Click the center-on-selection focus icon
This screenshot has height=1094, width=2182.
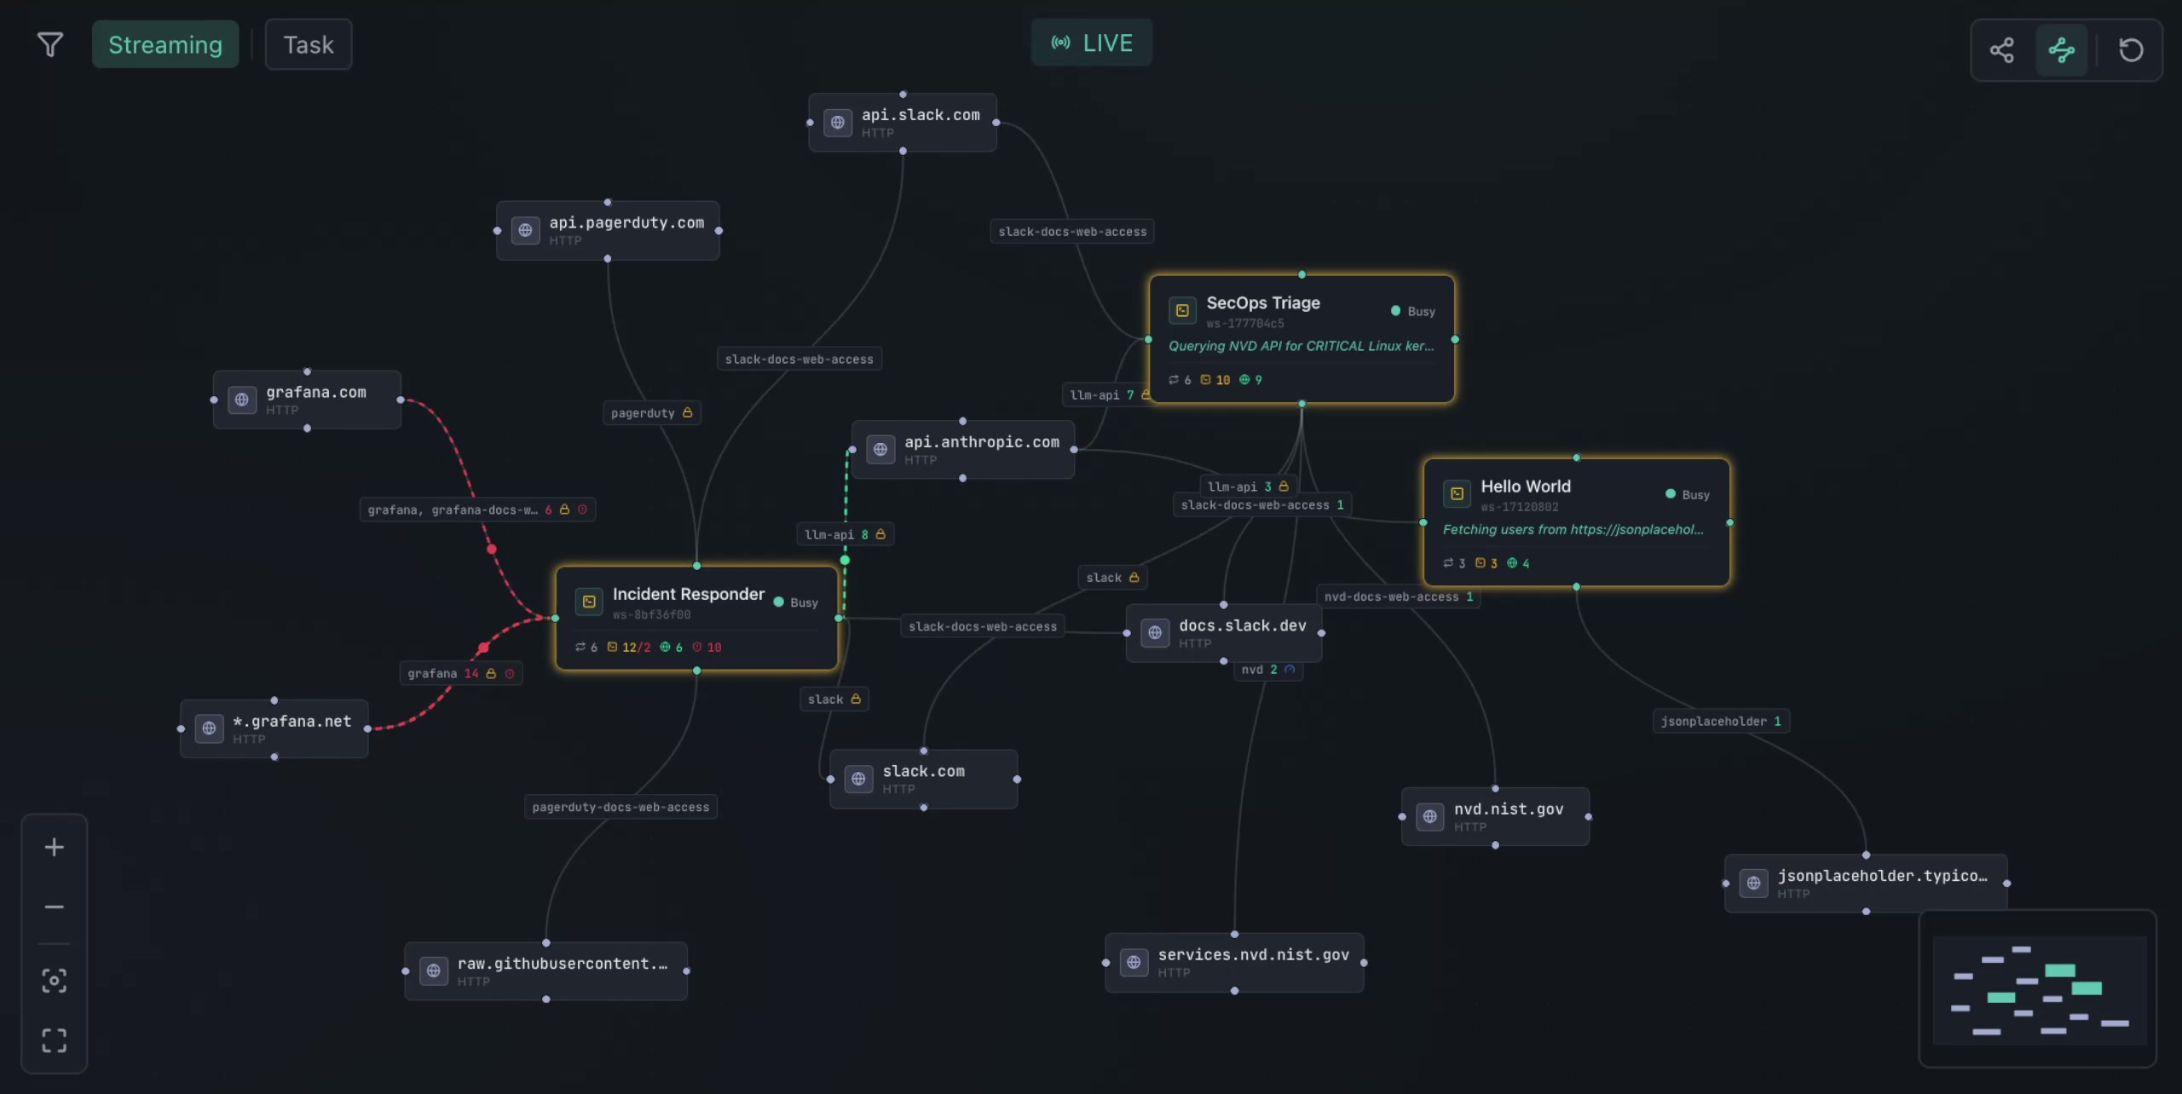[x=54, y=981]
